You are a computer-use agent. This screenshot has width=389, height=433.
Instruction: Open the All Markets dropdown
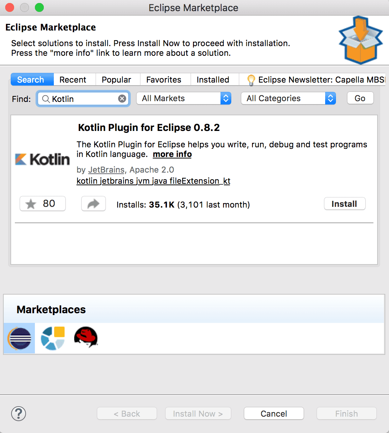tap(184, 98)
